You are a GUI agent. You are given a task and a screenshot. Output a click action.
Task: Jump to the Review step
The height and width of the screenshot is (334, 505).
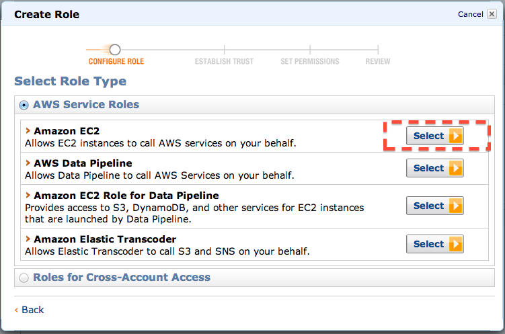[378, 61]
